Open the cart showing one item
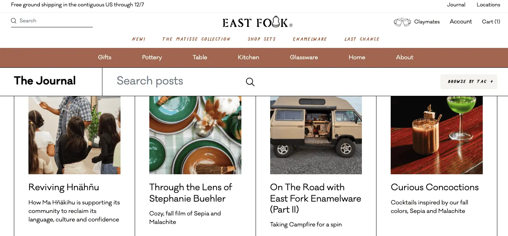The height and width of the screenshot is (236, 508). (491, 22)
